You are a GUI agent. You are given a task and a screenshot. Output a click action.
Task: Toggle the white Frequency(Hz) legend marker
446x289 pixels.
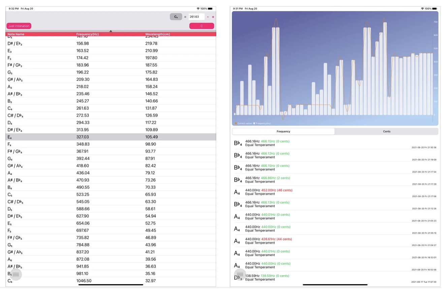[x=254, y=123]
